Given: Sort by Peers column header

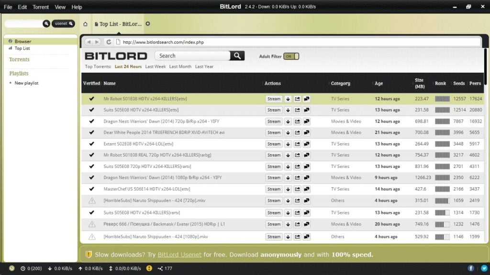Looking at the screenshot, I should point(475,83).
